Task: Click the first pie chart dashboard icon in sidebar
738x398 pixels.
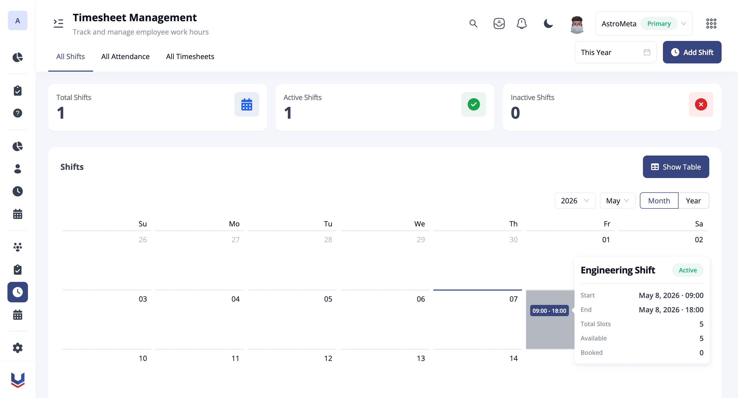Action: (17, 57)
